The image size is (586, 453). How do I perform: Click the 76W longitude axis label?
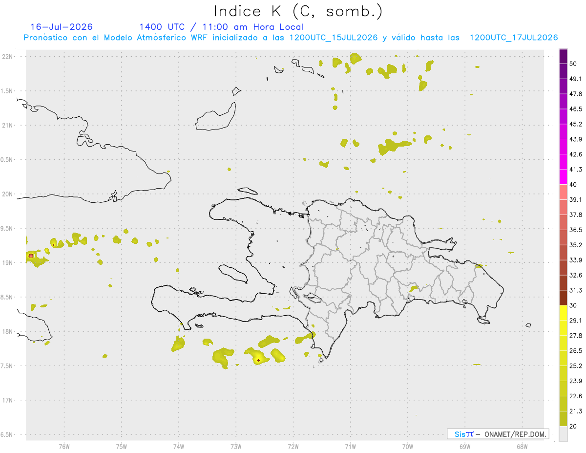click(64, 446)
